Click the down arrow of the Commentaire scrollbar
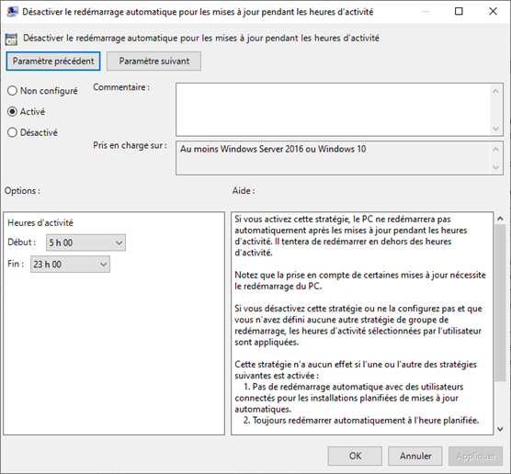 point(495,129)
